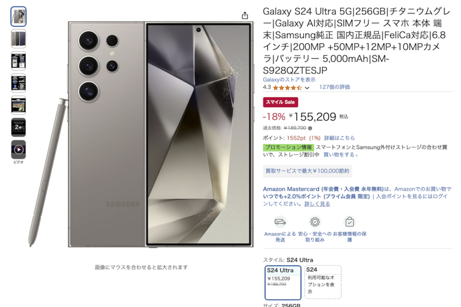Click the info icon beside past price
Viewport: 461px width, 307px height.
pos(310,129)
